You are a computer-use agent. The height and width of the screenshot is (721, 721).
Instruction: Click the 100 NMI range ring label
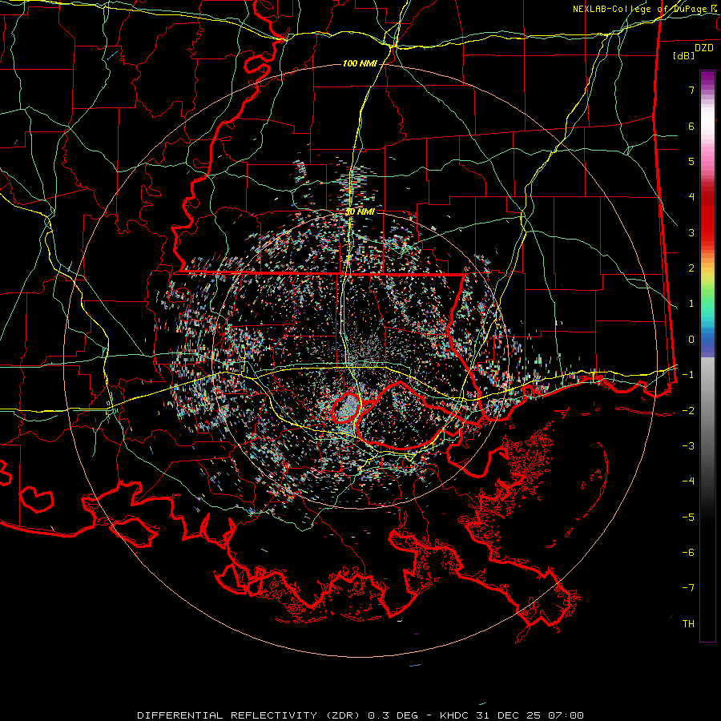click(x=359, y=63)
